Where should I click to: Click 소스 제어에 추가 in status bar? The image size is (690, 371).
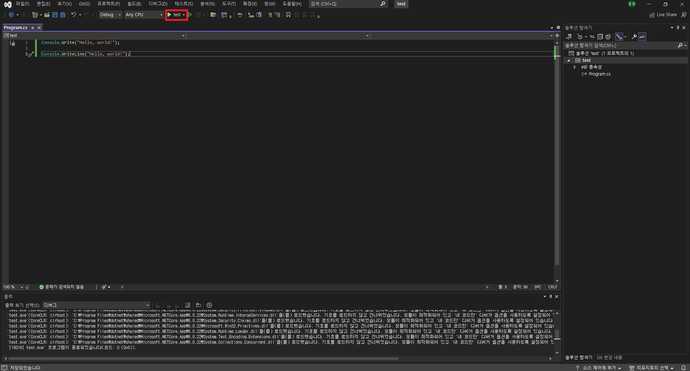(x=599, y=368)
